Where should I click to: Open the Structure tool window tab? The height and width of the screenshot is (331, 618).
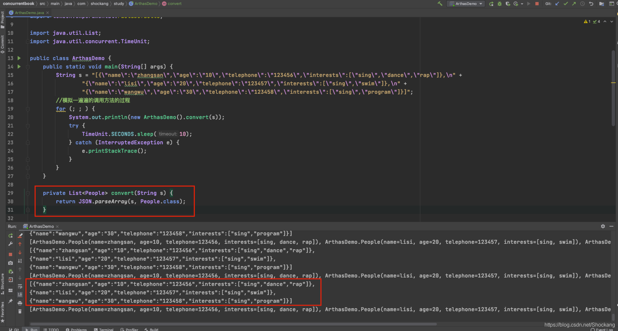coord(3,284)
